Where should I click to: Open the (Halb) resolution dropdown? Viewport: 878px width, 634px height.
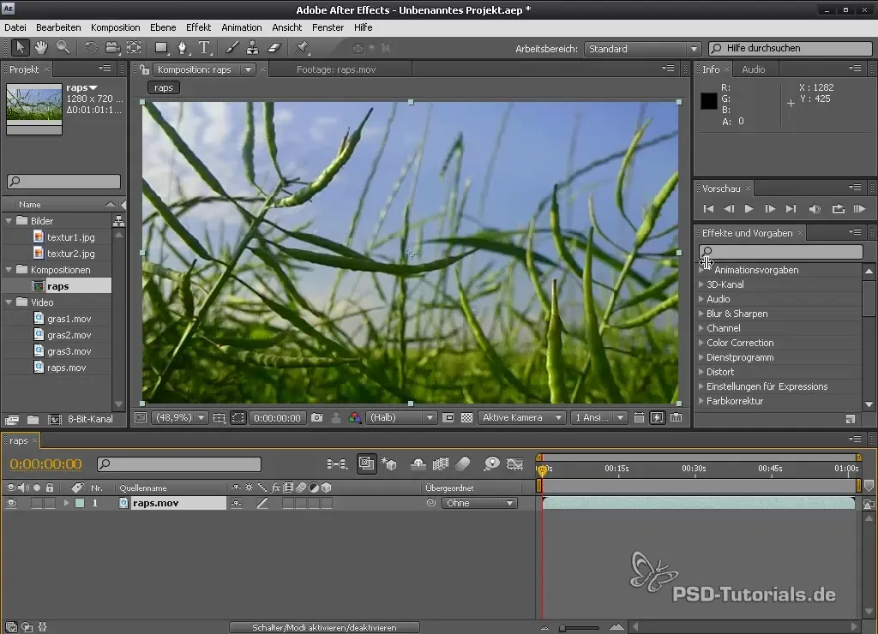(x=400, y=417)
